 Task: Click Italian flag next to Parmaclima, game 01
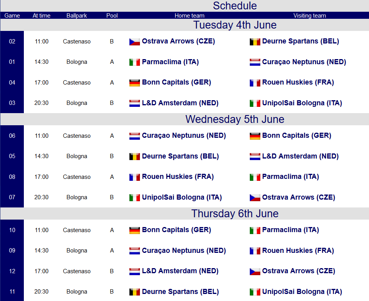tap(134, 62)
